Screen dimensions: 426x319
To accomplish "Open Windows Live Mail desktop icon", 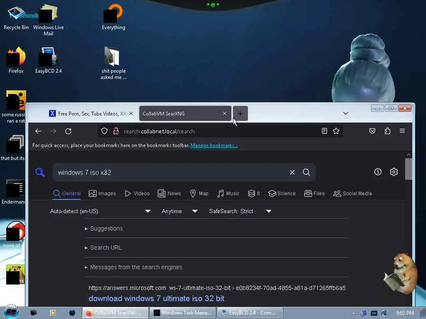I will click(x=48, y=20).
